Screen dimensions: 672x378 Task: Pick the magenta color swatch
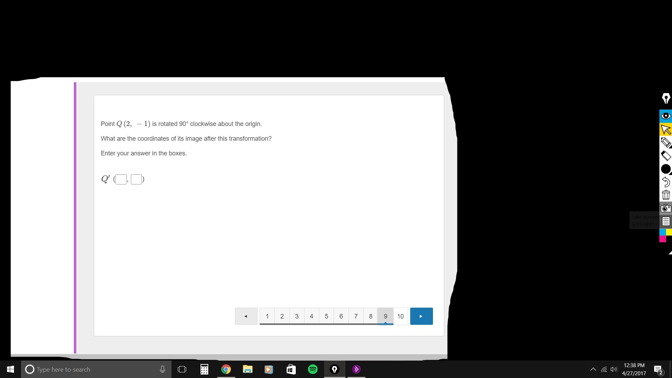663,239
